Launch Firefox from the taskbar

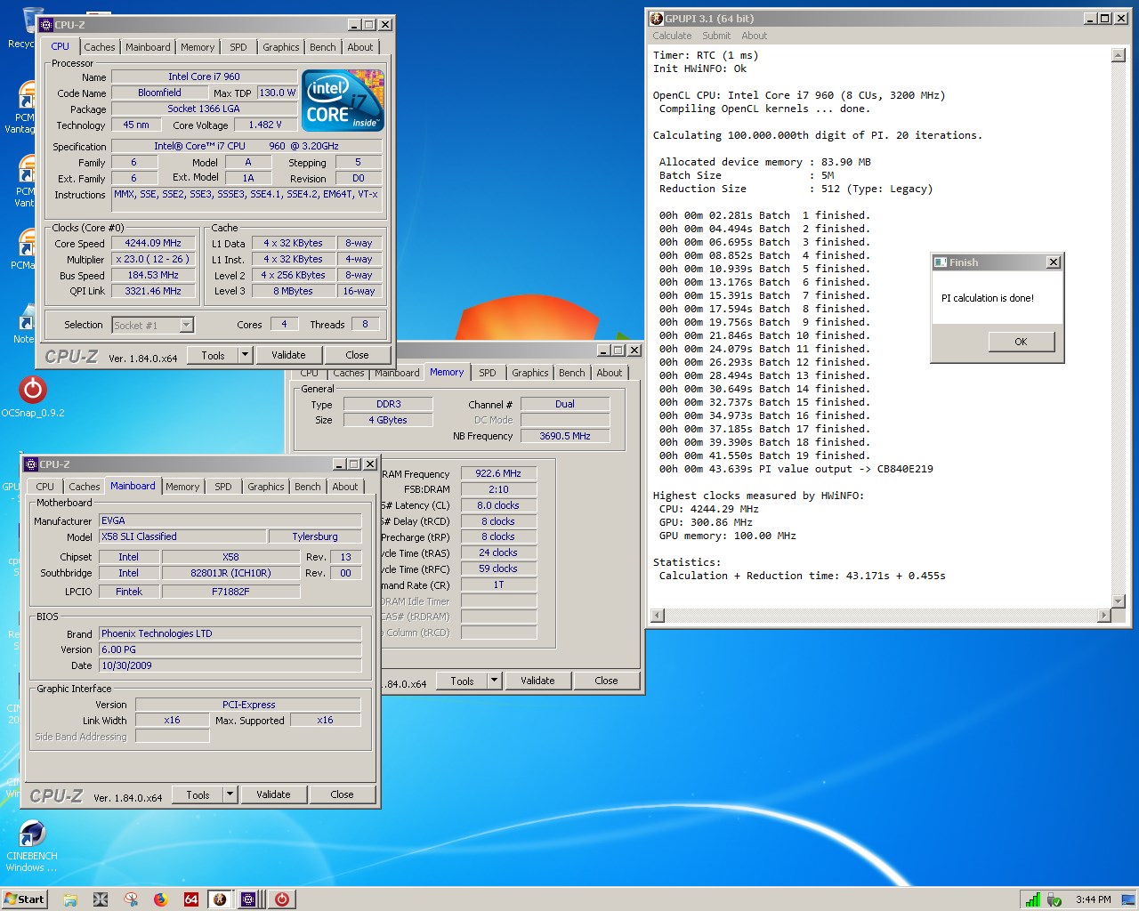pos(160,899)
